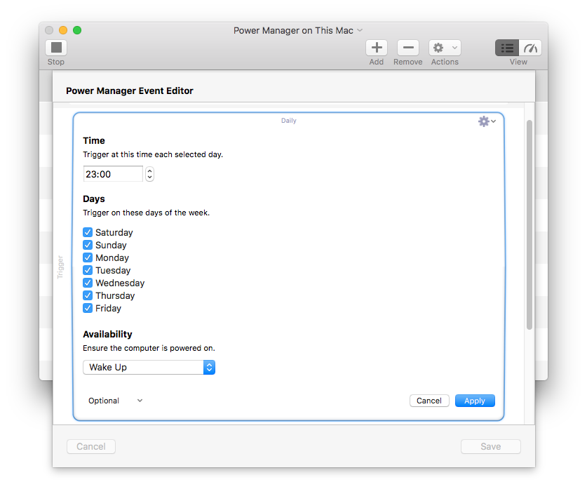Switch to gauge dashboard view
The width and height of the screenshot is (587, 482).
click(x=530, y=48)
